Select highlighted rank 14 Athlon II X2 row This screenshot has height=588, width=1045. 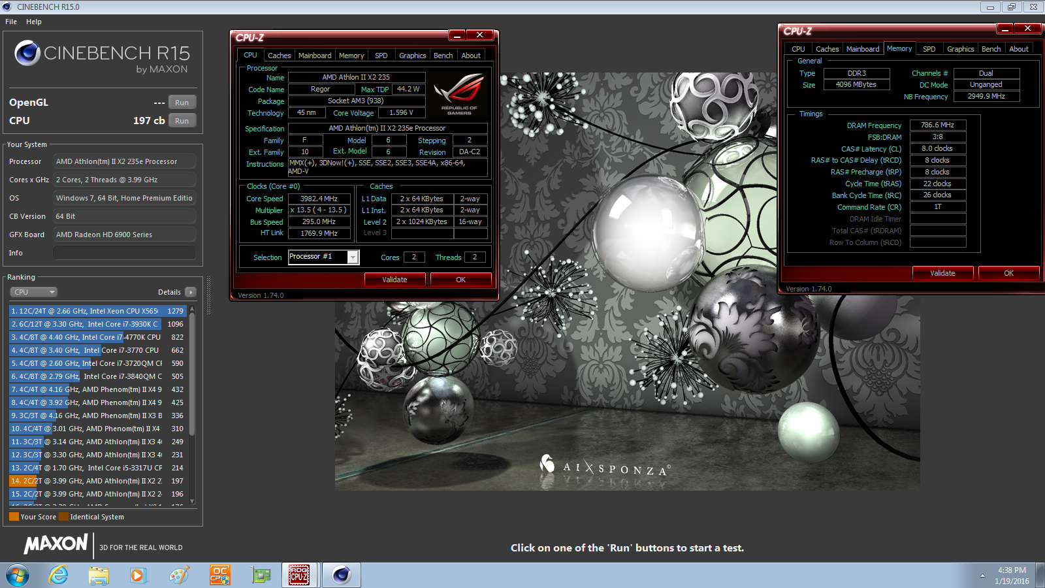pyautogui.click(x=98, y=481)
